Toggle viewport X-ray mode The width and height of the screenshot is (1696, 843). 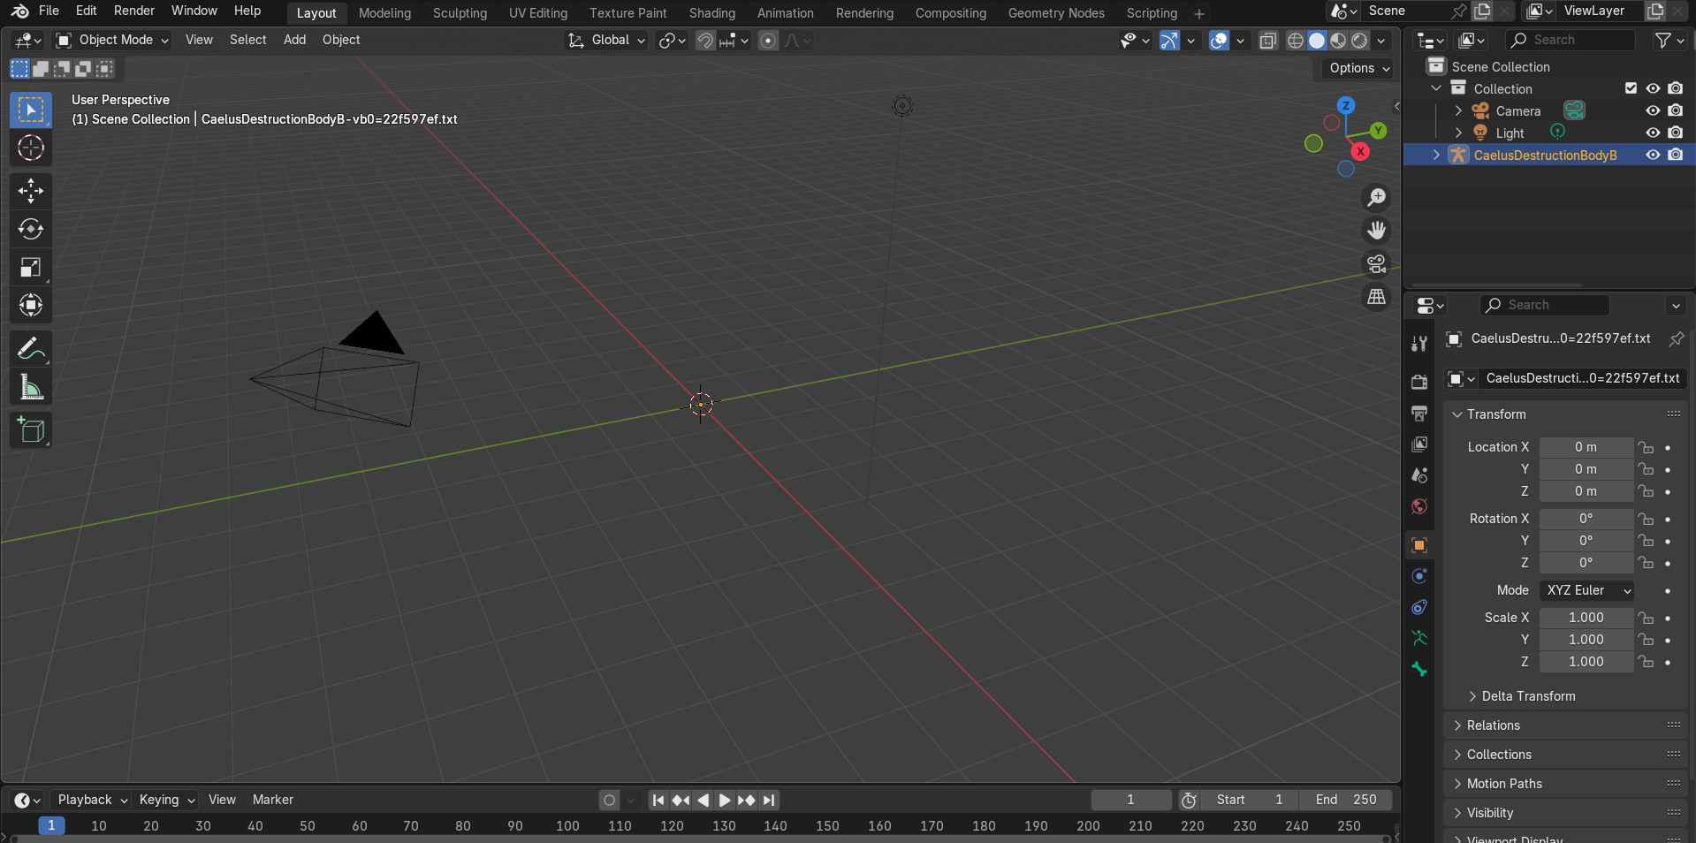(1268, 41)
